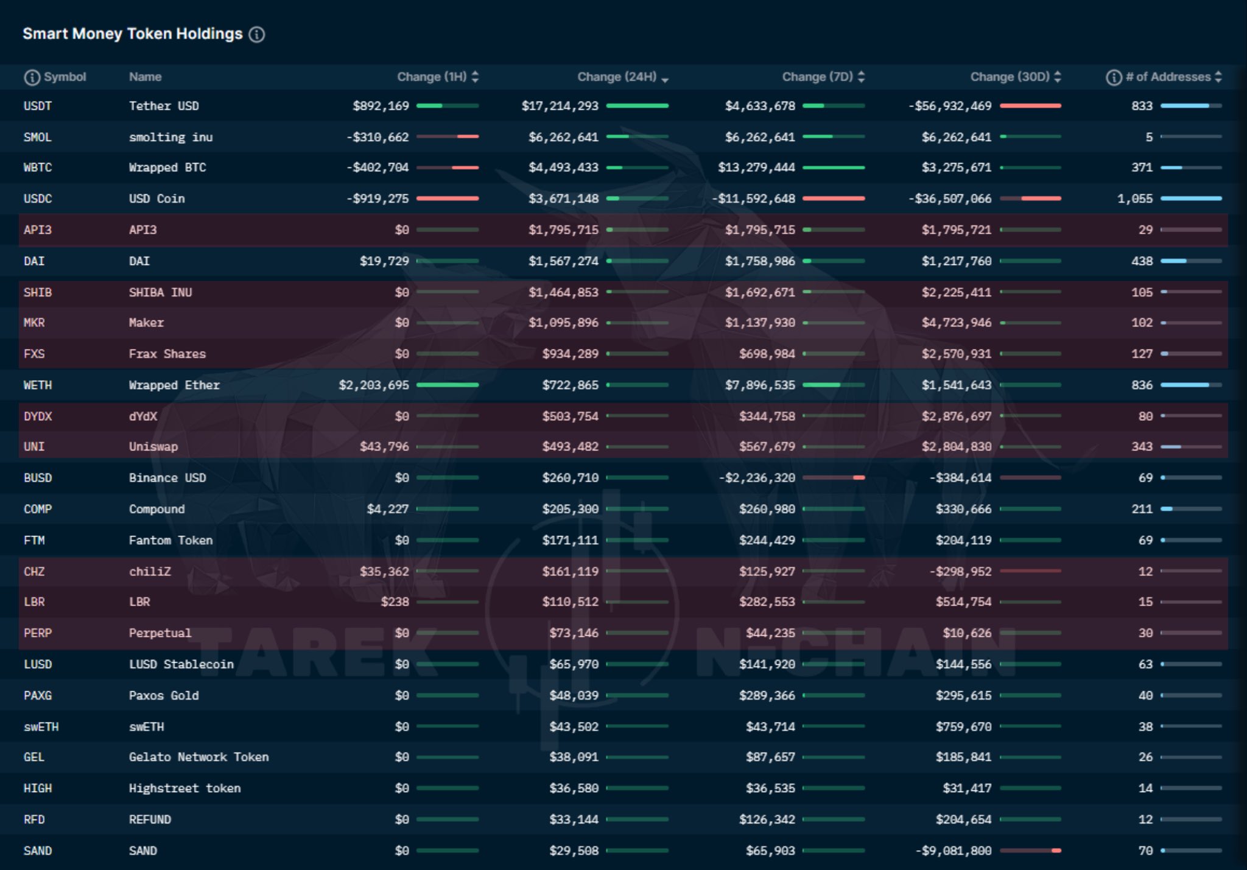Click Perpetual token name
Viewport: 1247px width, 870px height.
click(x=160, y=633)
